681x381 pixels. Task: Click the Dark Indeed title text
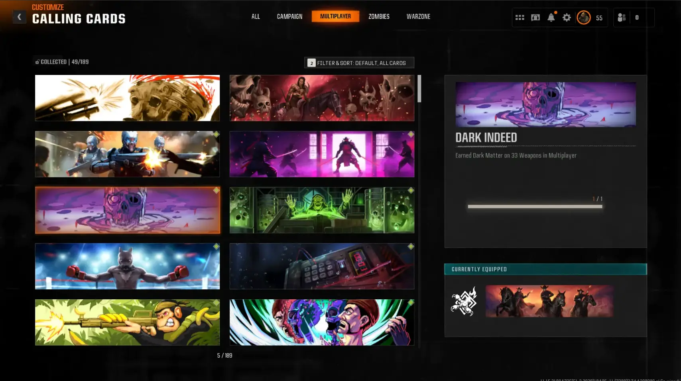486,137
